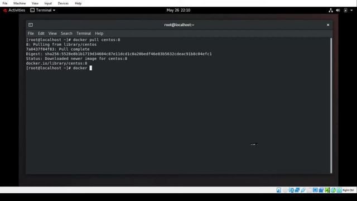Open the VirtualBox File menu
Image resolution: width=357 pixels, height=201 pixels.
[5, 3]
